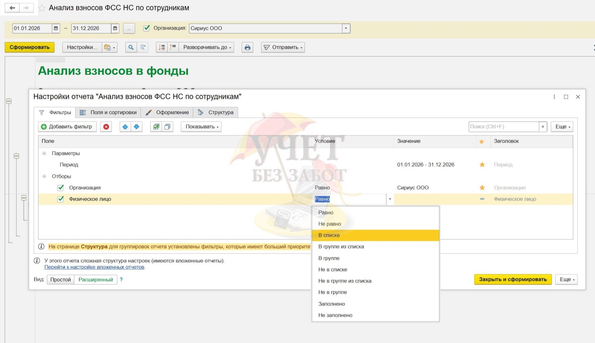
Task: Toggle the Физическое лицо filter checkbox
Action: click(60, 199)
